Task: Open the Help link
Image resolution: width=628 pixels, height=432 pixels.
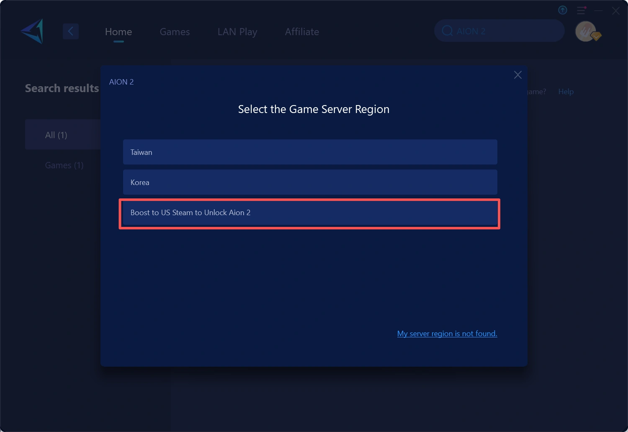Action: click(566, 92)
